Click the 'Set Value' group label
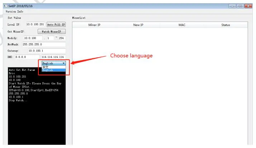 tap(14, 18)
